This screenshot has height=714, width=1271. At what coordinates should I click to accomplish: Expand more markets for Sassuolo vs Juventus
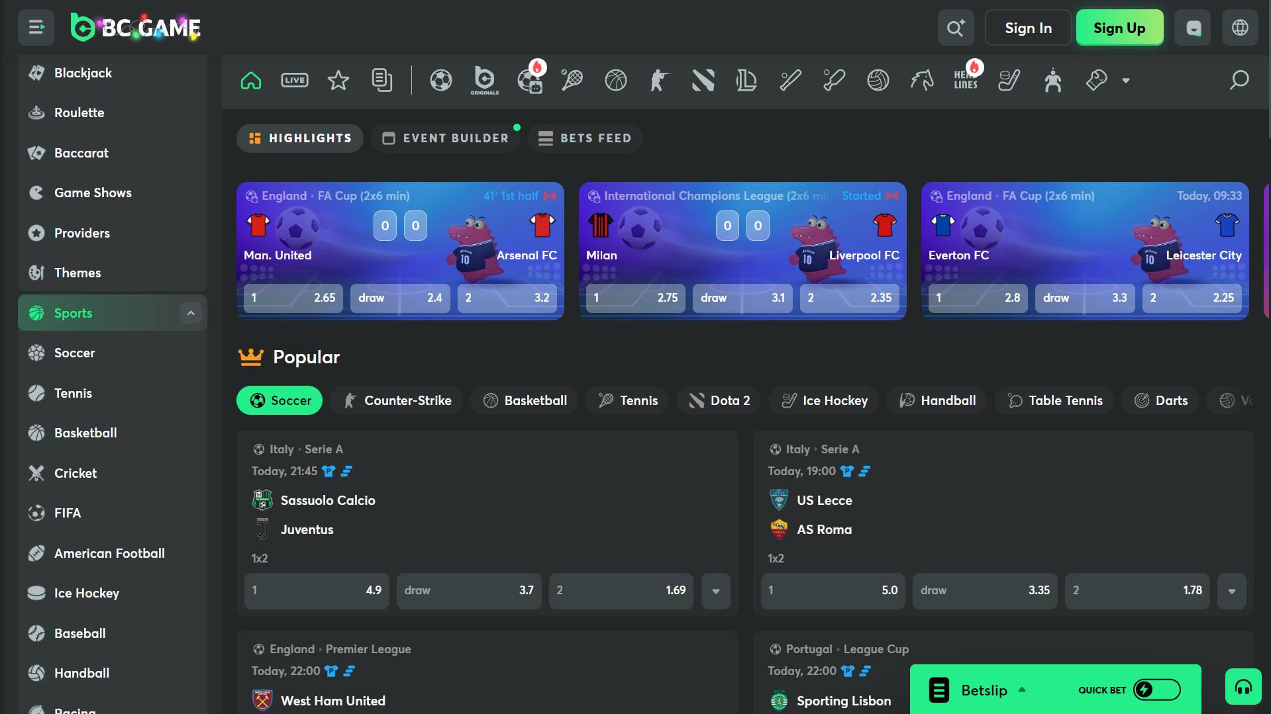click(715, 591)
